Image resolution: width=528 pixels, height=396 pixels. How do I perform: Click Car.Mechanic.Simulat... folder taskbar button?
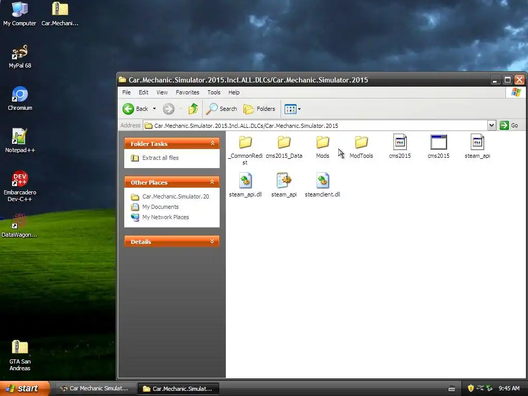click(178, 389)
